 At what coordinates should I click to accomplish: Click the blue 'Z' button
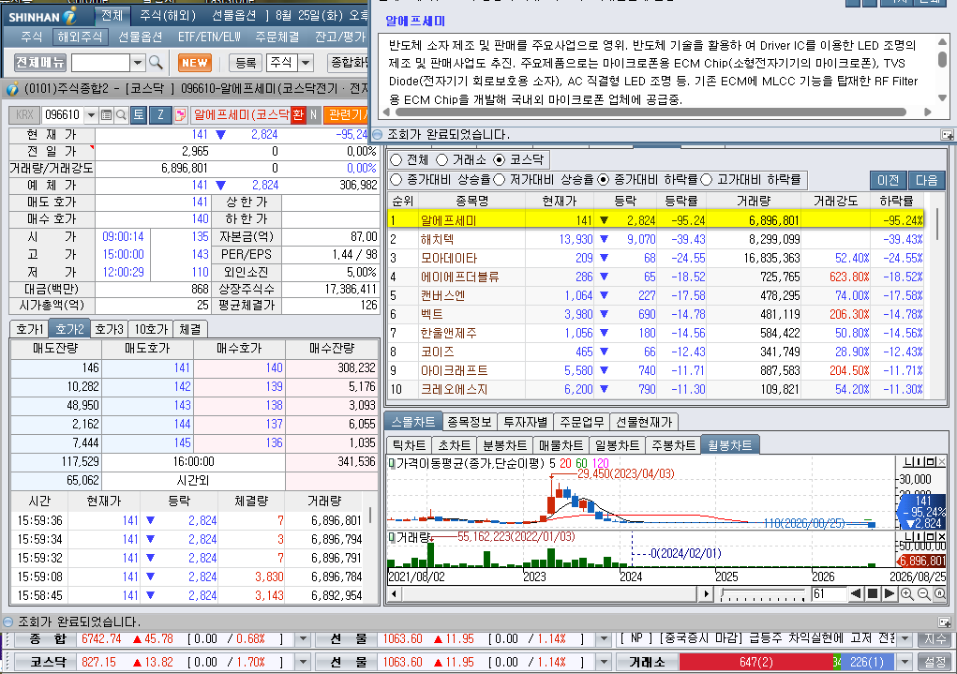pos(160,114)
